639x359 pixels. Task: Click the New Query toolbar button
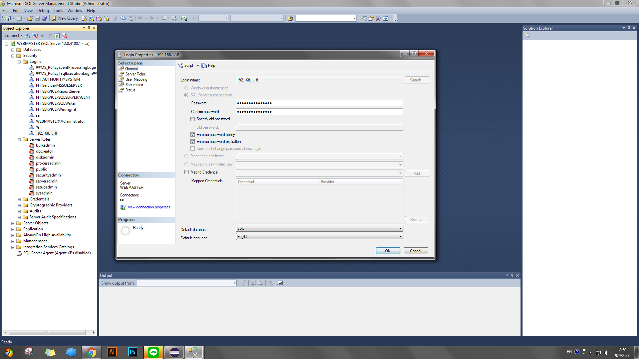65,18
